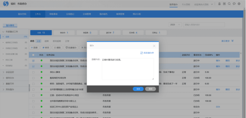
Task: Click the 新建 plus toolbar button
Action: coord(34,48)
